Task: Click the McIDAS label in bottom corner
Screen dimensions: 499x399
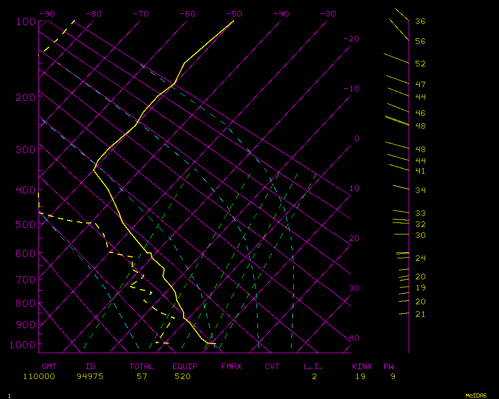Action: (476, 396)
